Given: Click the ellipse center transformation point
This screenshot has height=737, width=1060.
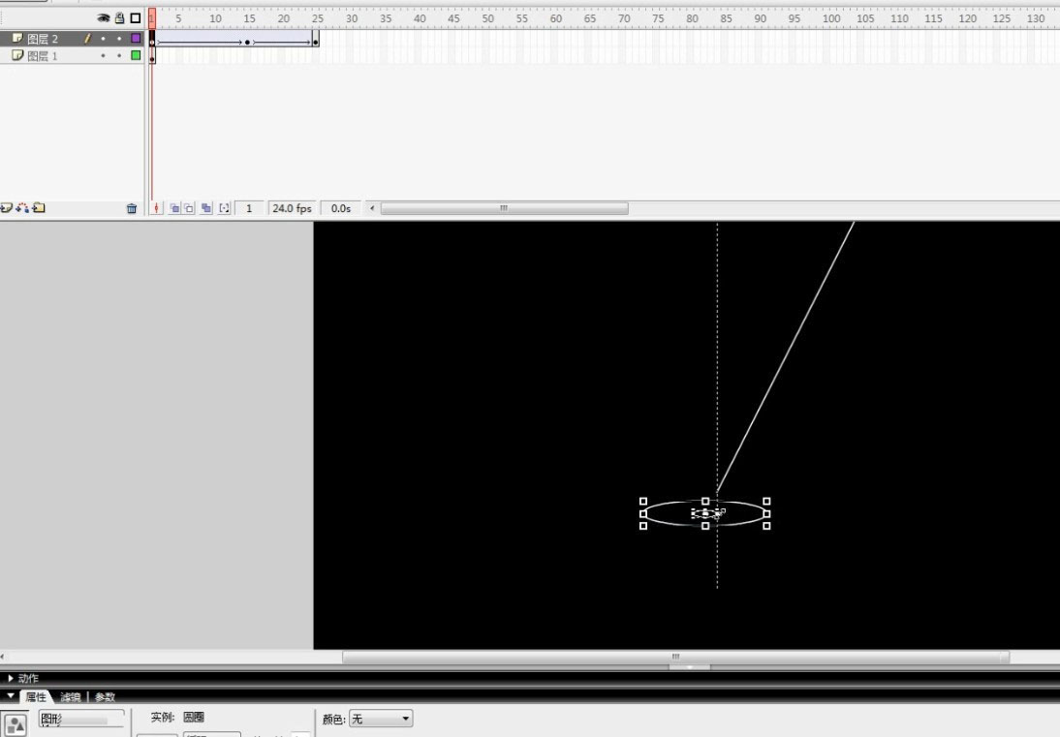Looking at the screenshot, I should 705,513.
